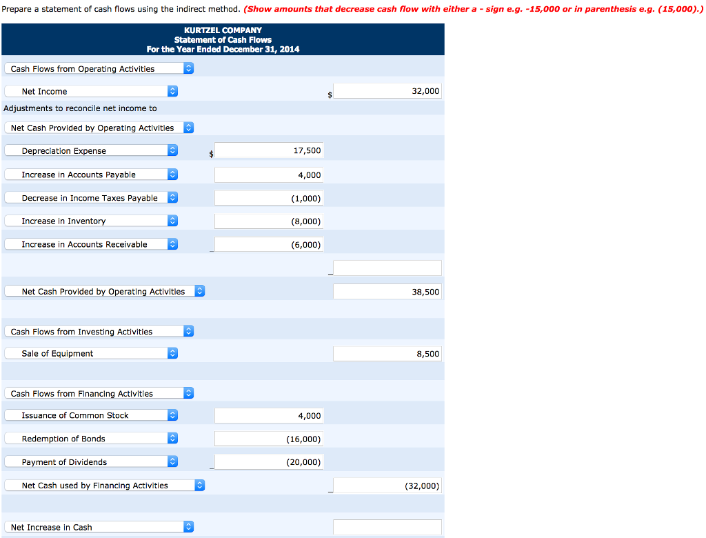Click 'For the Year Ended December 31, 2014' text
706x538 pixels.
tap(223, 49)
